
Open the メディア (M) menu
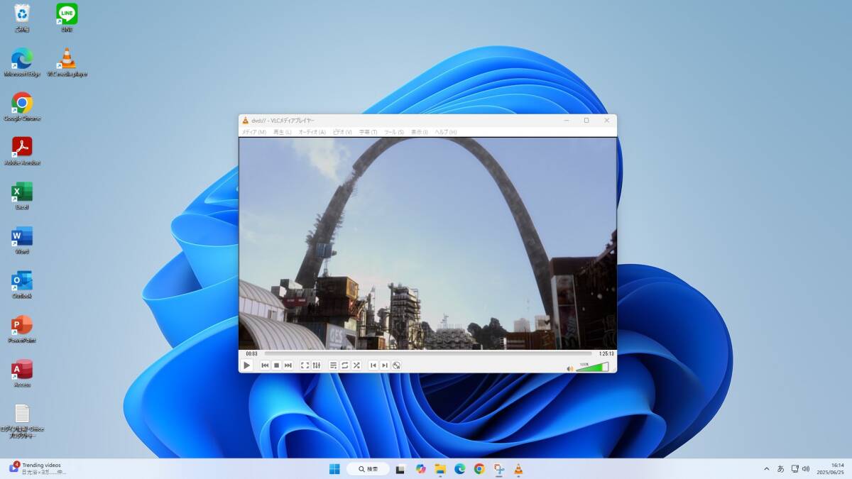pos(253,132)
